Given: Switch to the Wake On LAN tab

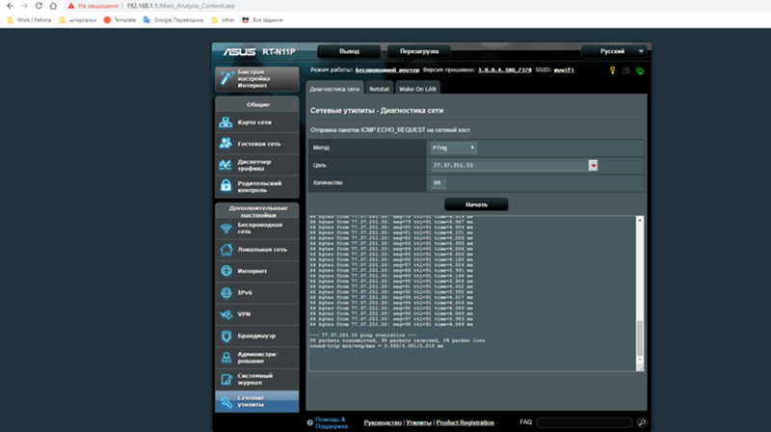Looking at the screenshot, I should point(417,89).
